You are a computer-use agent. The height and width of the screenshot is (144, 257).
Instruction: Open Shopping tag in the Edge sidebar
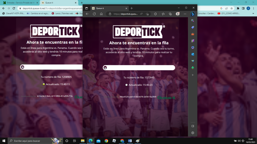(192, 27)
